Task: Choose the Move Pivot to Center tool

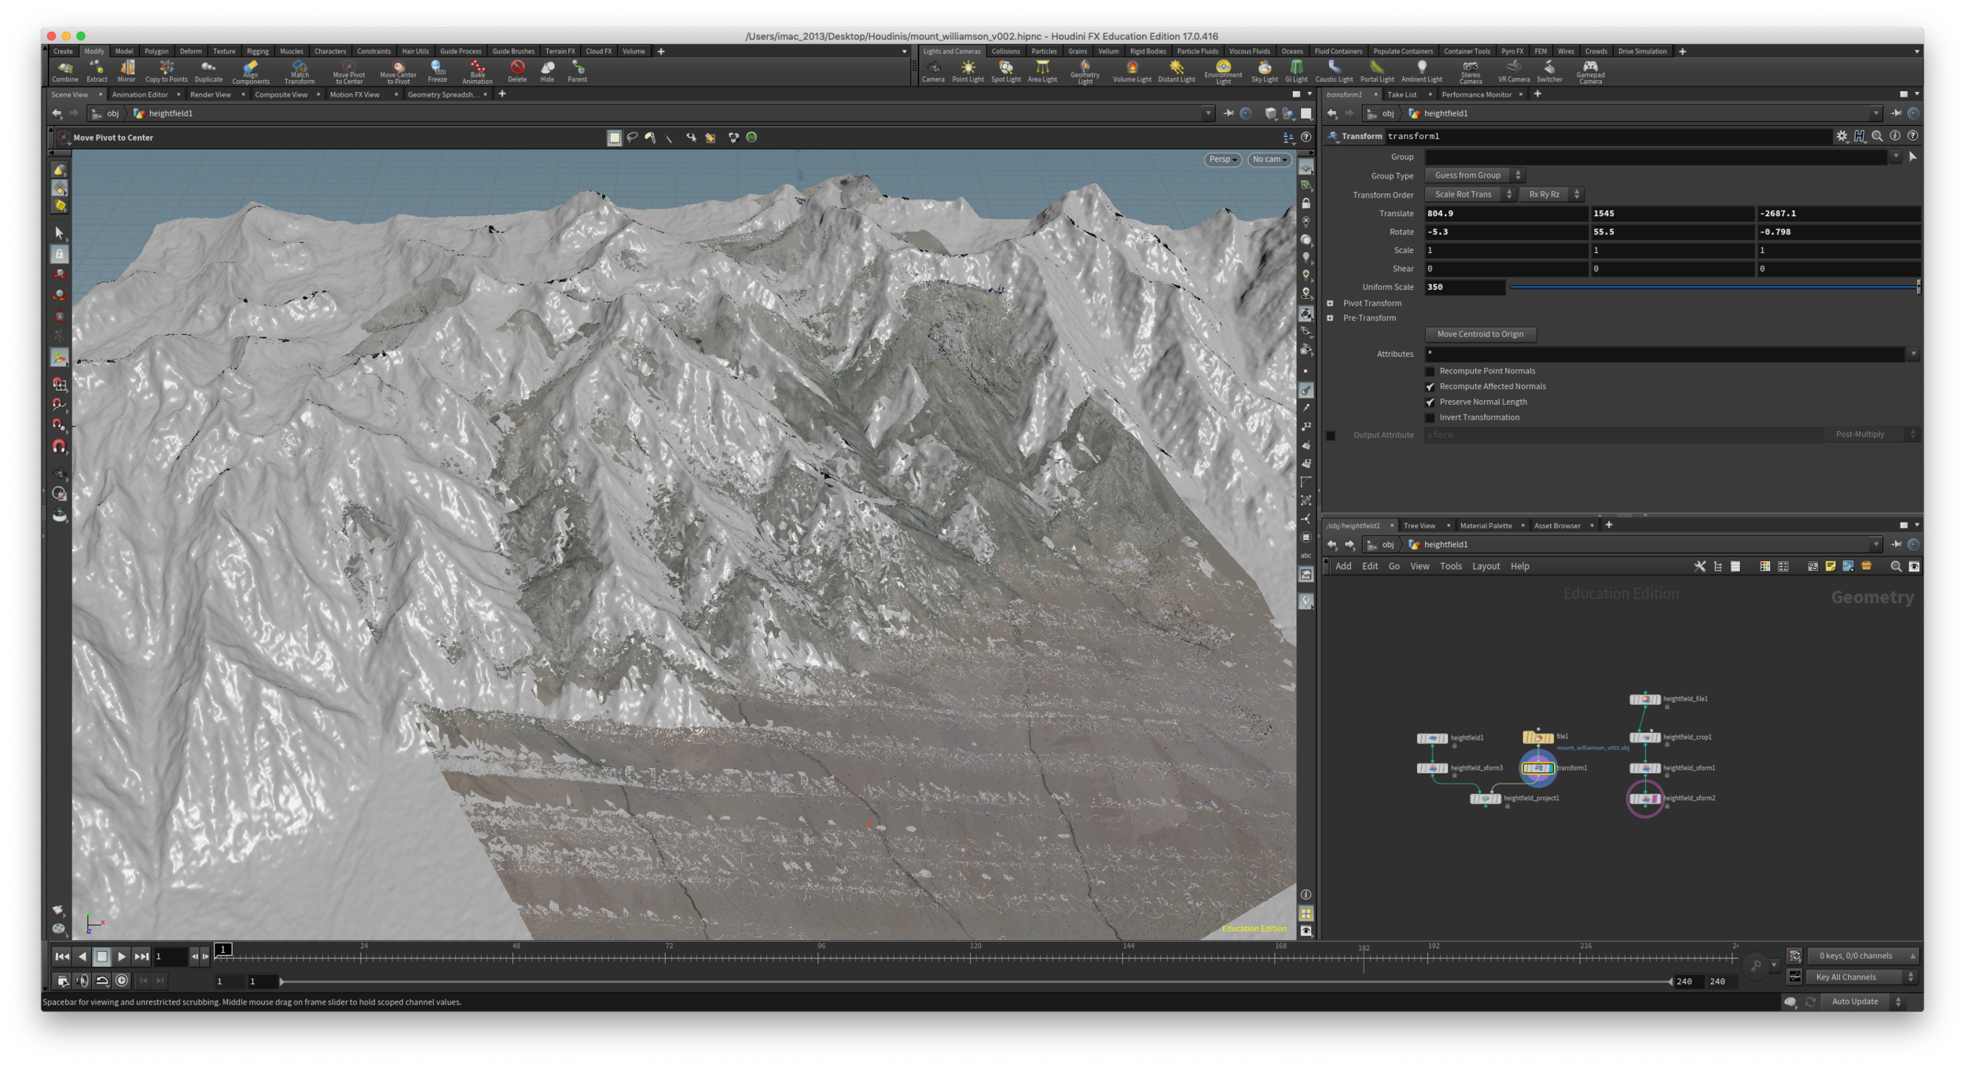Action: pos(349,72)
